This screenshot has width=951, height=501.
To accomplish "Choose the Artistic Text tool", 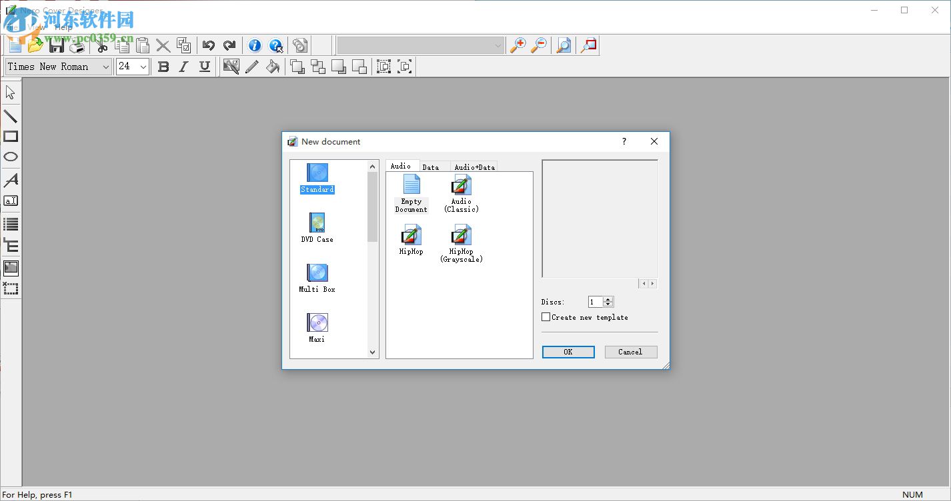I will coord(11,180).
